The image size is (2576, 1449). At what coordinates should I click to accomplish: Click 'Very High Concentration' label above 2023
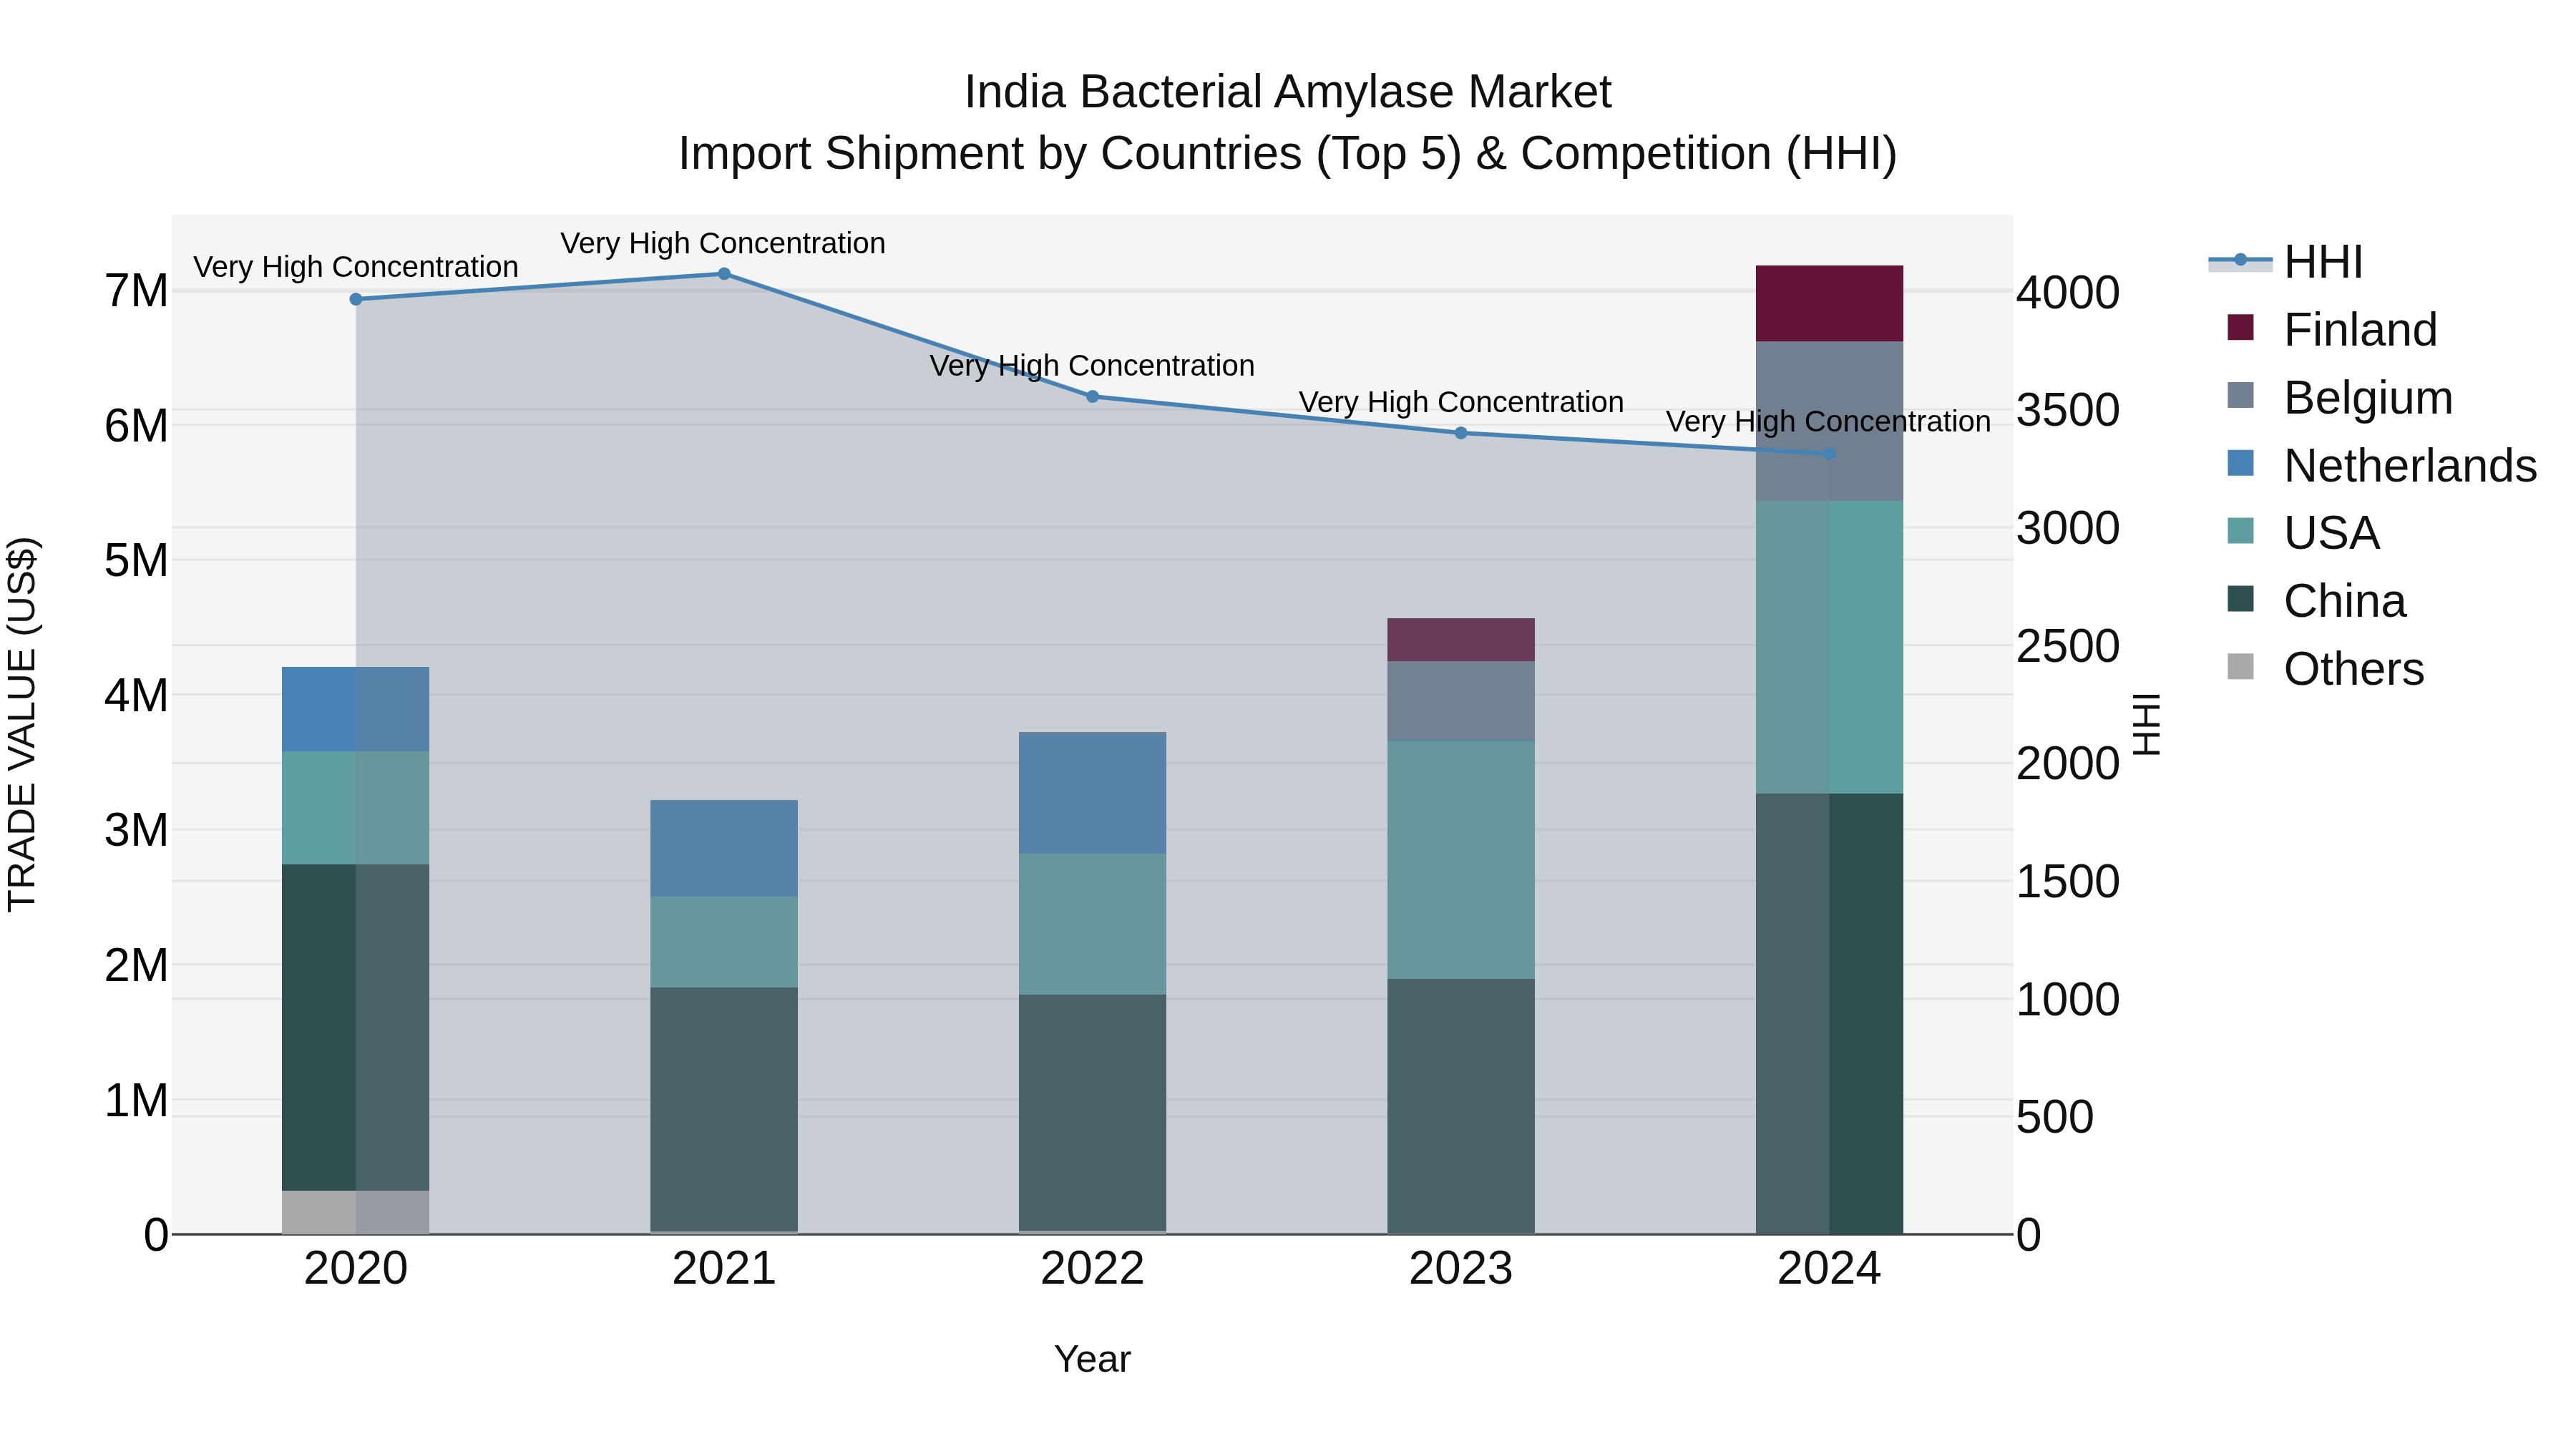1461,402
